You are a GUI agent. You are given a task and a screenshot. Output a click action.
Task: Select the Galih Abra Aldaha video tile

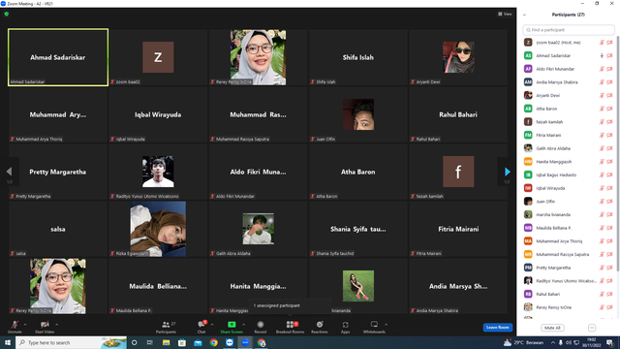pos(259,229)
